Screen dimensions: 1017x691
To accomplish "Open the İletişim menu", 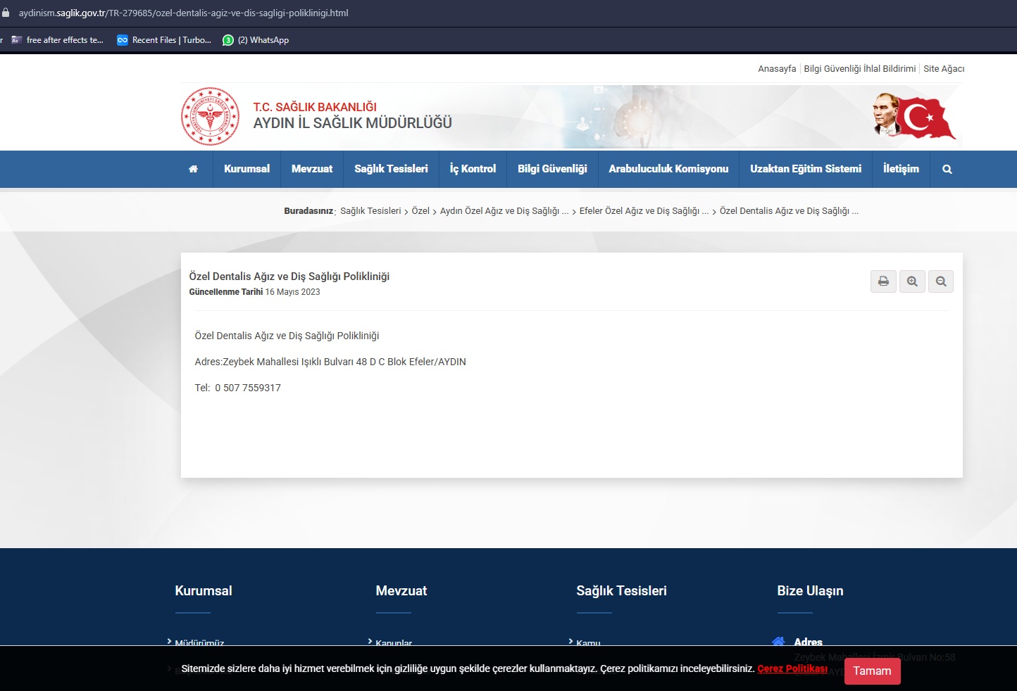I will pyautogui.click(x=901, y=169).
